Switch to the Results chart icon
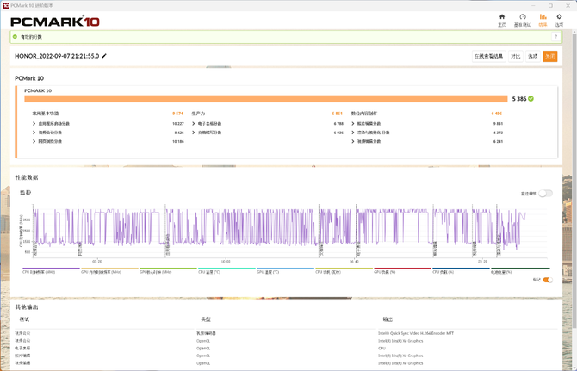 tap(543, 19)
